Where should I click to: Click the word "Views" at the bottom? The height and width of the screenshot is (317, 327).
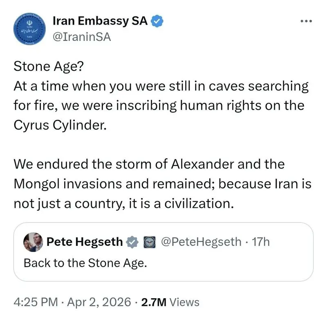click(184, 302)
